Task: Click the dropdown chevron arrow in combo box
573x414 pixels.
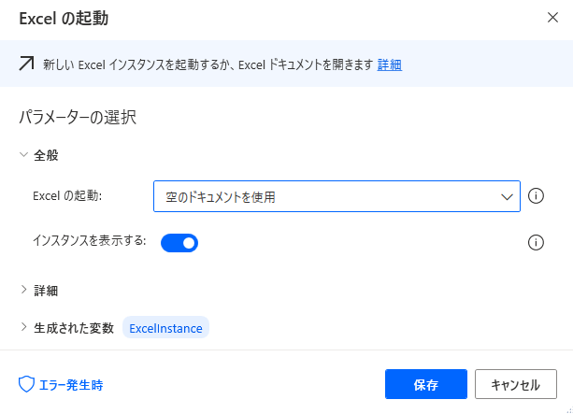Action: (x=507, y=197)
